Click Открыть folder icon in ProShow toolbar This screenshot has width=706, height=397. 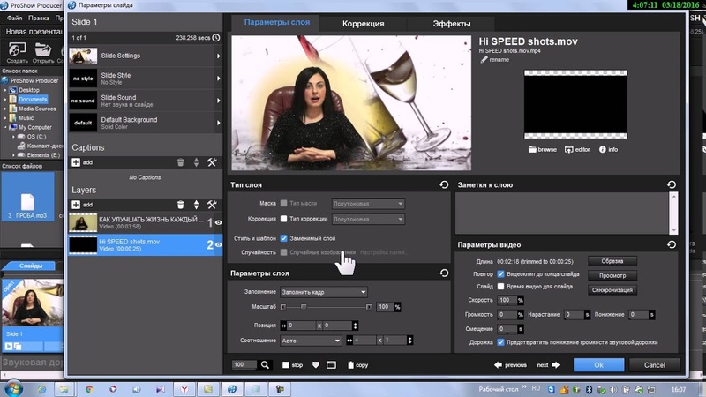click(43, 49)
